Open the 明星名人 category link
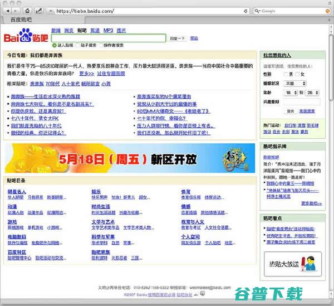 pos(17,192)
